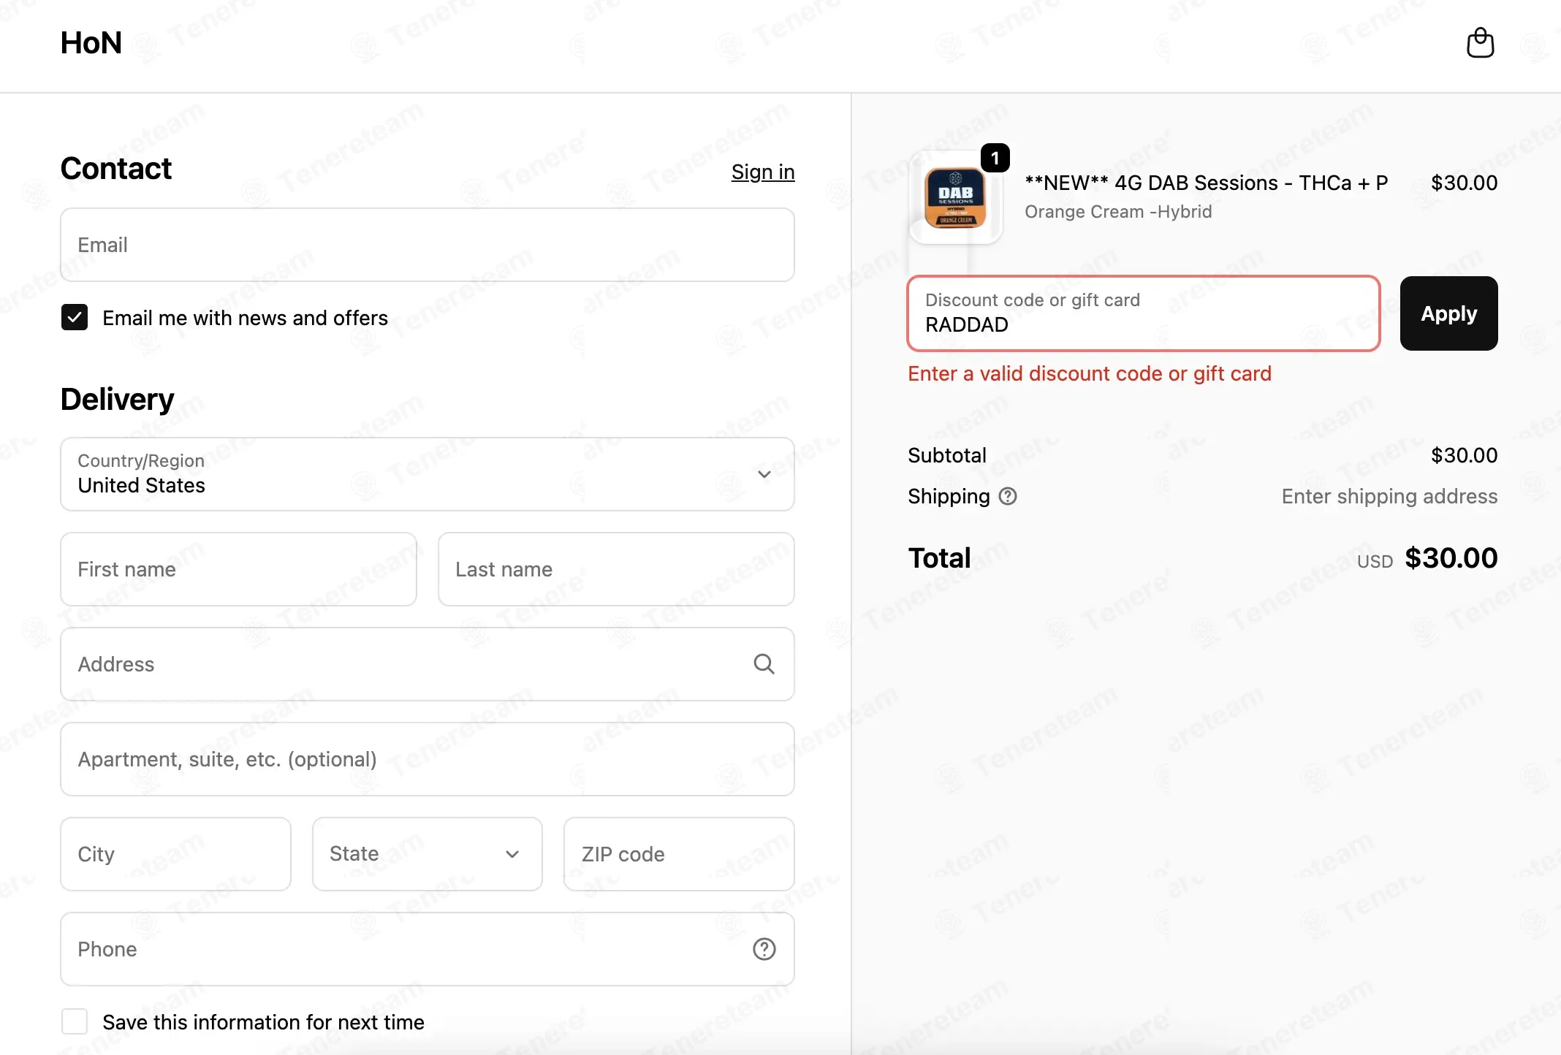1561x1055 pixels.
Task: Click the 'Enter shipping address' text
Action: click(x=1389, y=496)
